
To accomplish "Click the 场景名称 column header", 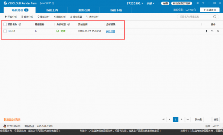I will click(40, 24).
